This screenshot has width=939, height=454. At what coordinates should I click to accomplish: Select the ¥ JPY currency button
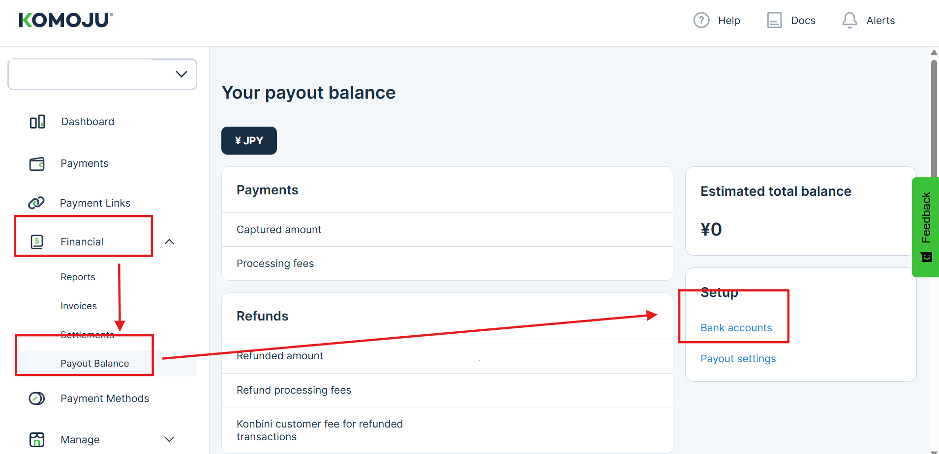(249, 141)
